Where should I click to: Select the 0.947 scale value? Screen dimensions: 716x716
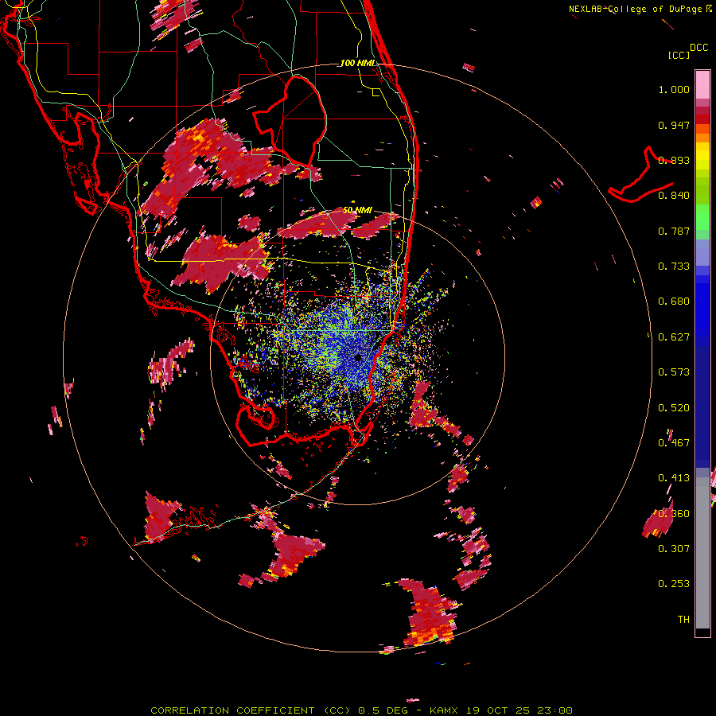coord(674,125)
